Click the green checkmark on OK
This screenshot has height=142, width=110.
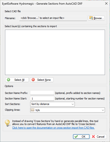[x=76, y=137]
